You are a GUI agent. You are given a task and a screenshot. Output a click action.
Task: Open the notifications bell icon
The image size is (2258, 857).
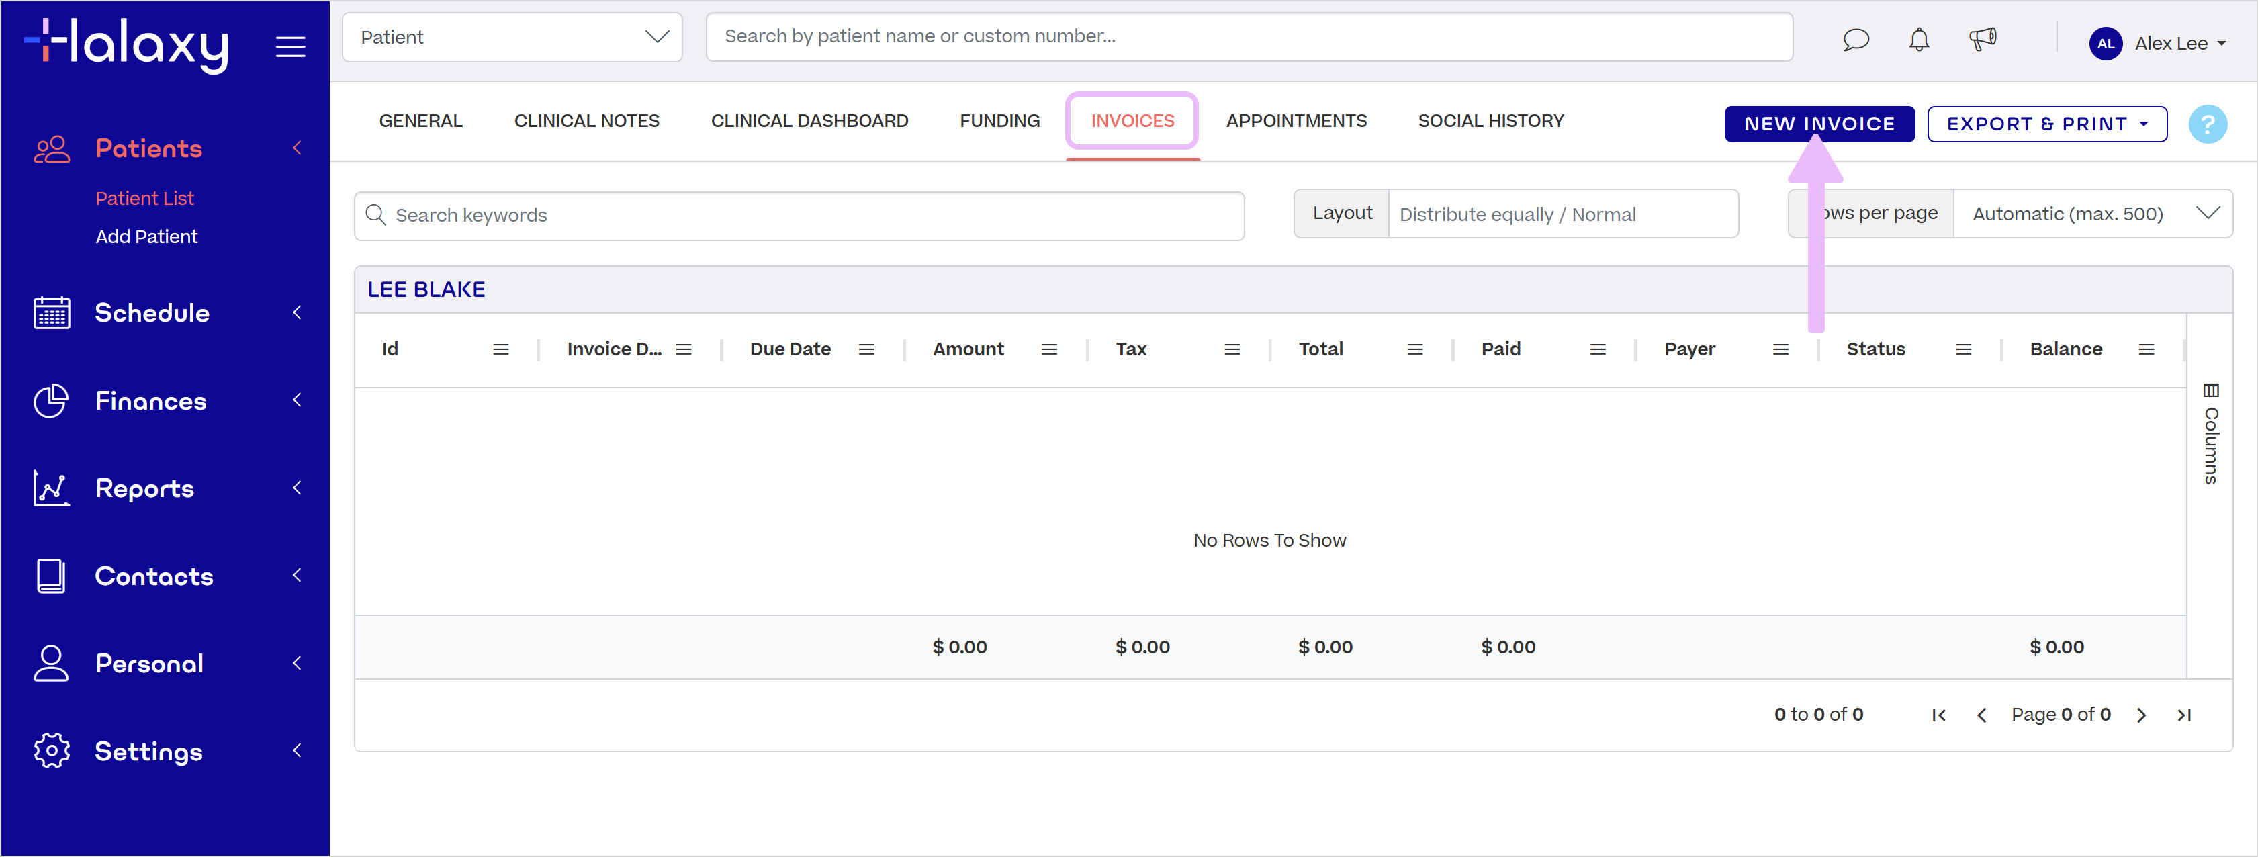click(1919, 40)
